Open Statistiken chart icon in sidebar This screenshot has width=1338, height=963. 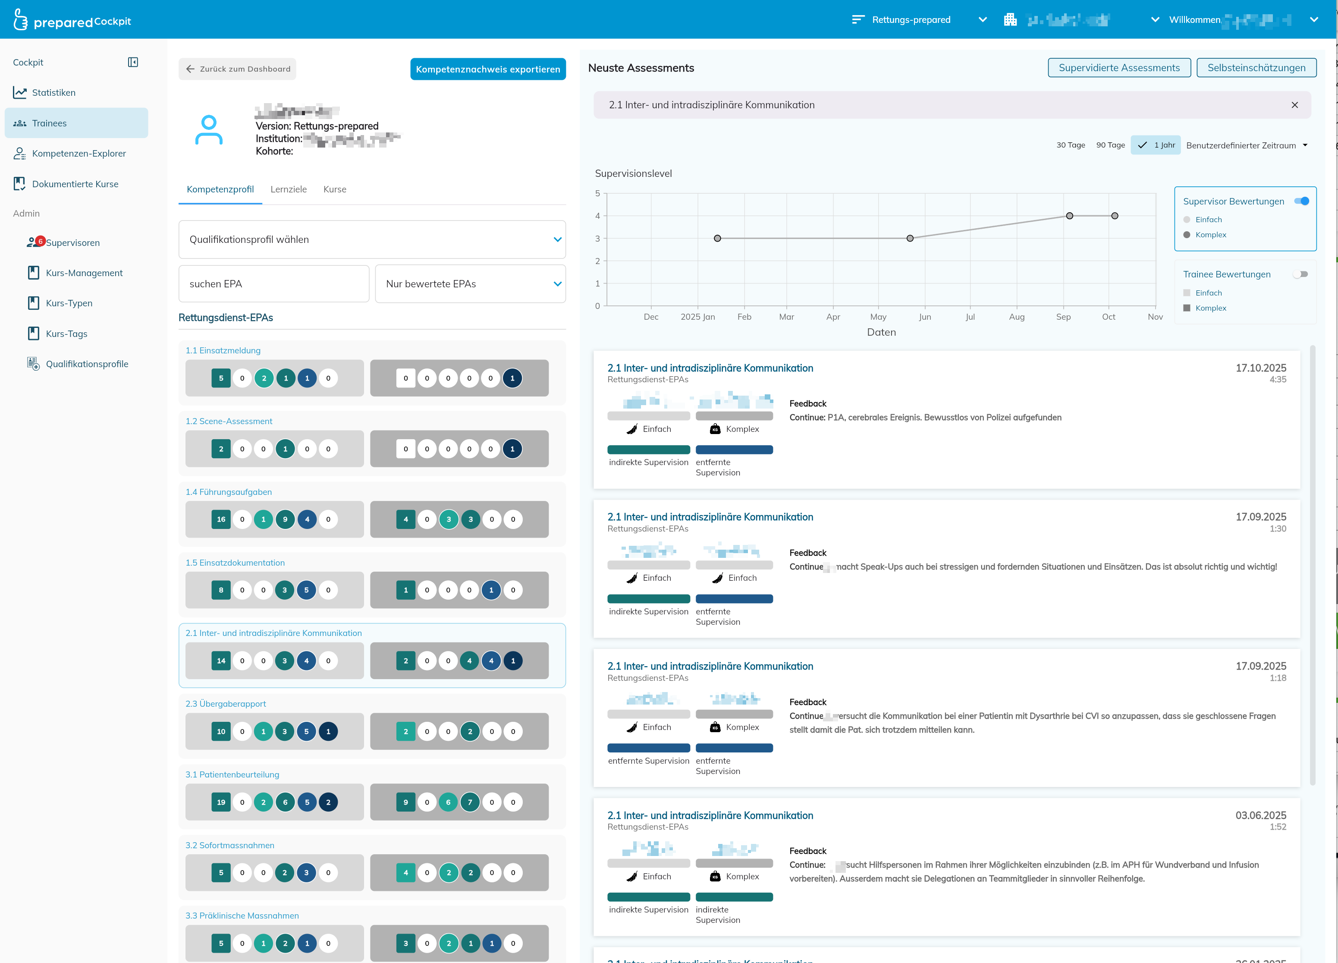coord(20,93)
